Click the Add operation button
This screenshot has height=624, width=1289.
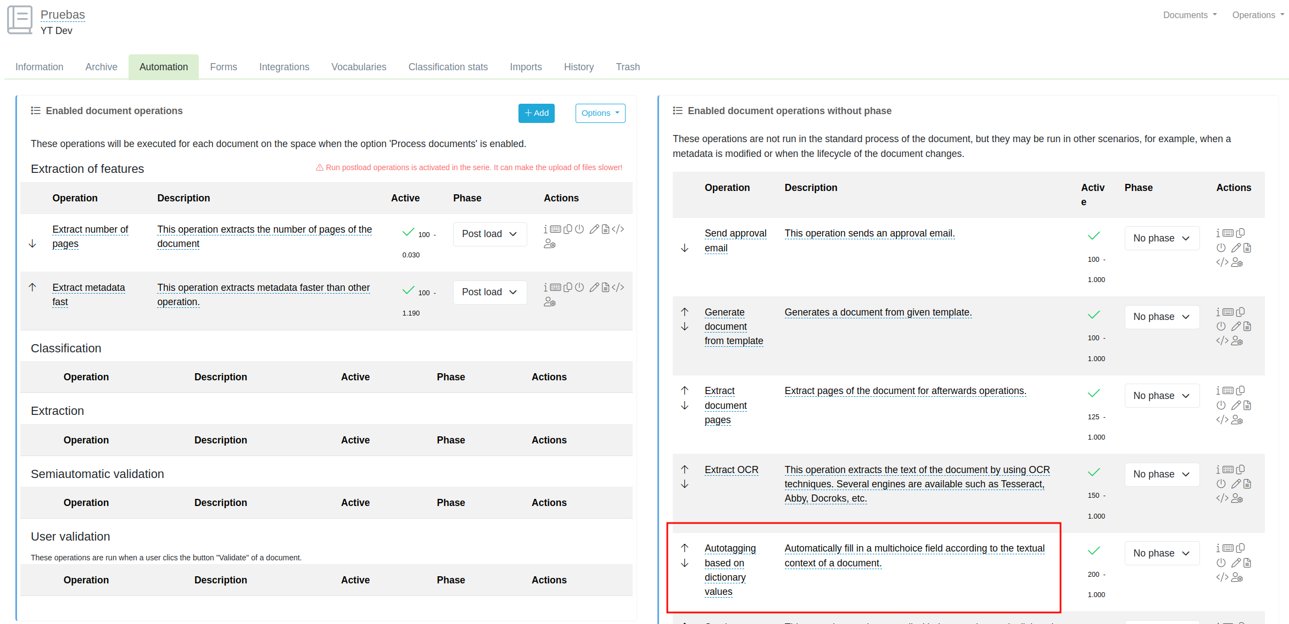536,113
